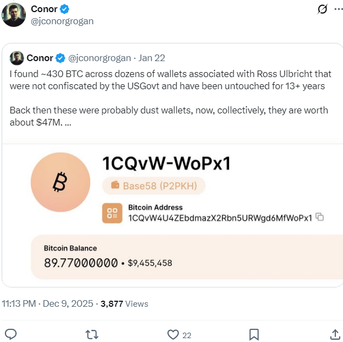Click the orange QR code icon
This screenshot has width=343, height=342.
coord(112,213)
